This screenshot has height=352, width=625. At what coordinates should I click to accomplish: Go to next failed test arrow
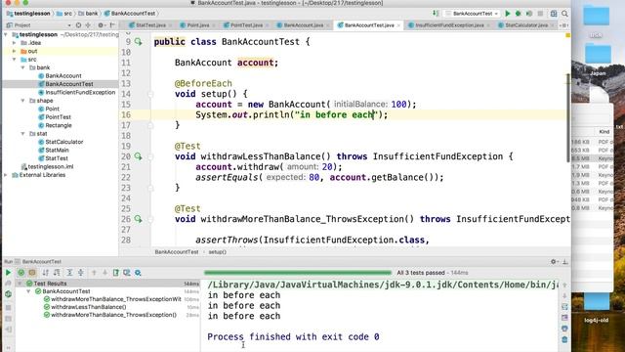pyautogui.click(x=104, y=273)
